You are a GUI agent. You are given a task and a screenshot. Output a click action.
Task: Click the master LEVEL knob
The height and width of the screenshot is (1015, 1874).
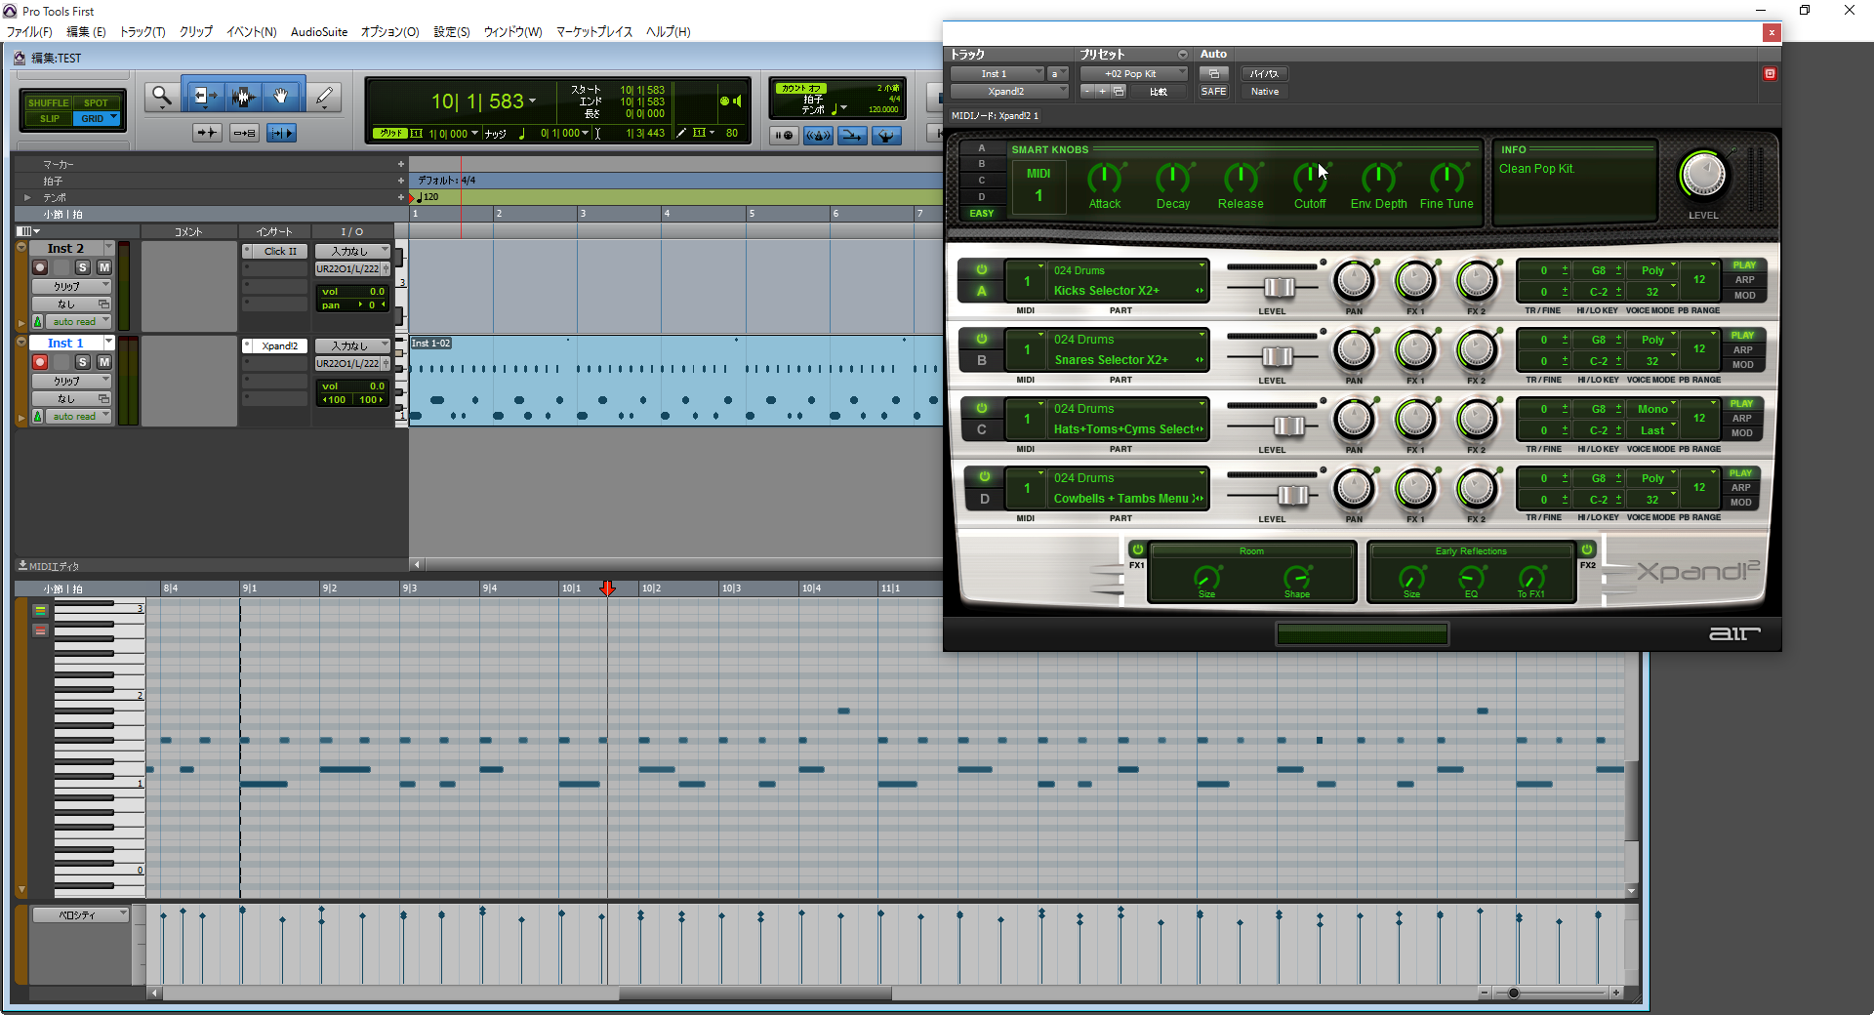1703,176
